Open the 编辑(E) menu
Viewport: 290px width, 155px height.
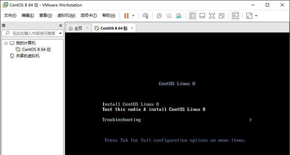pyautogui.click(x=28, y=15)
